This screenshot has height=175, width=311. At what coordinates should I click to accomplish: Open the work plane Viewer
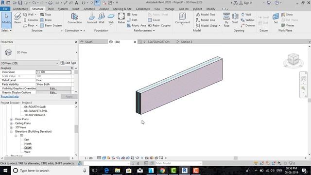point(288,26)
